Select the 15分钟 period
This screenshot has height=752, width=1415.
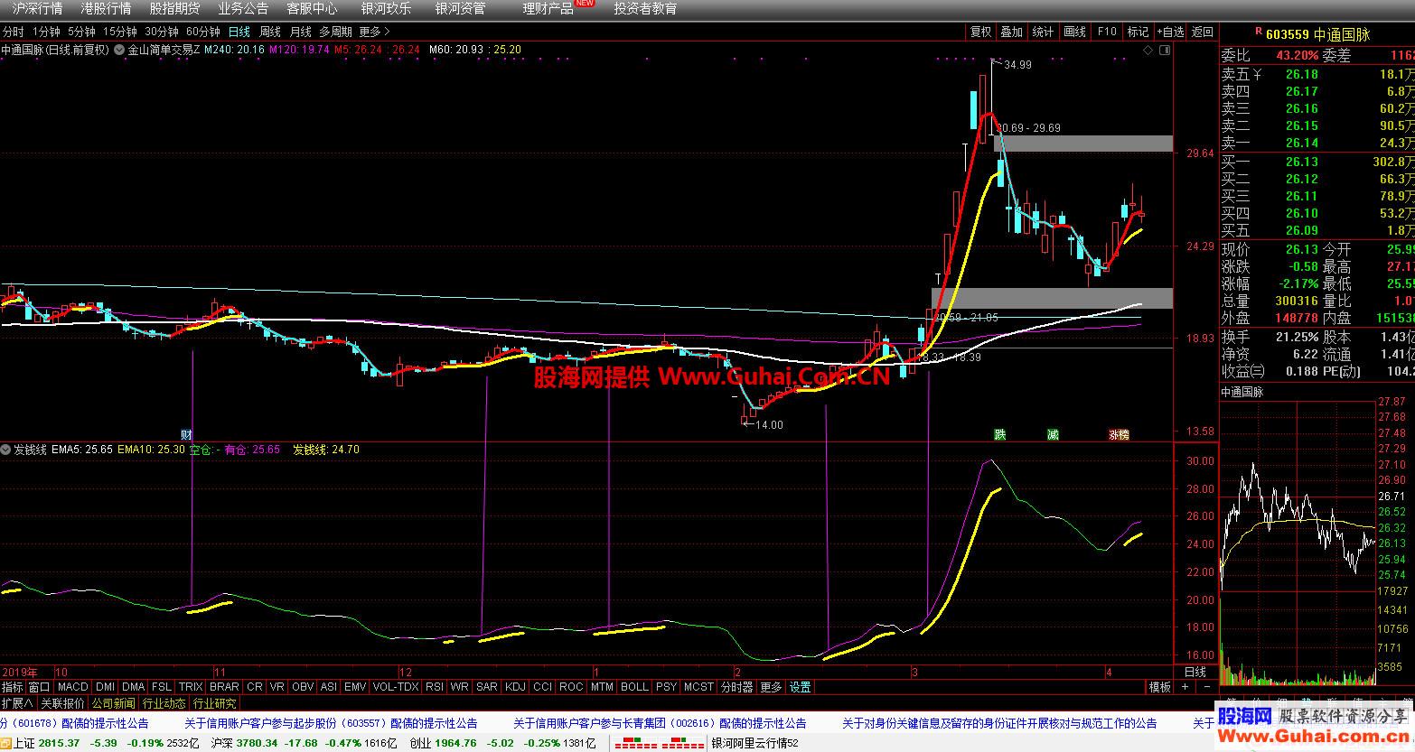click(119, 32)
